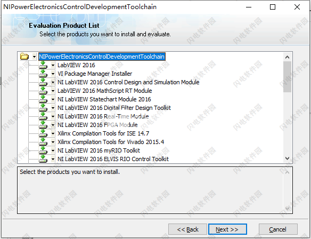Open install options dropdown for FPGA Module

tap(53, 125)
